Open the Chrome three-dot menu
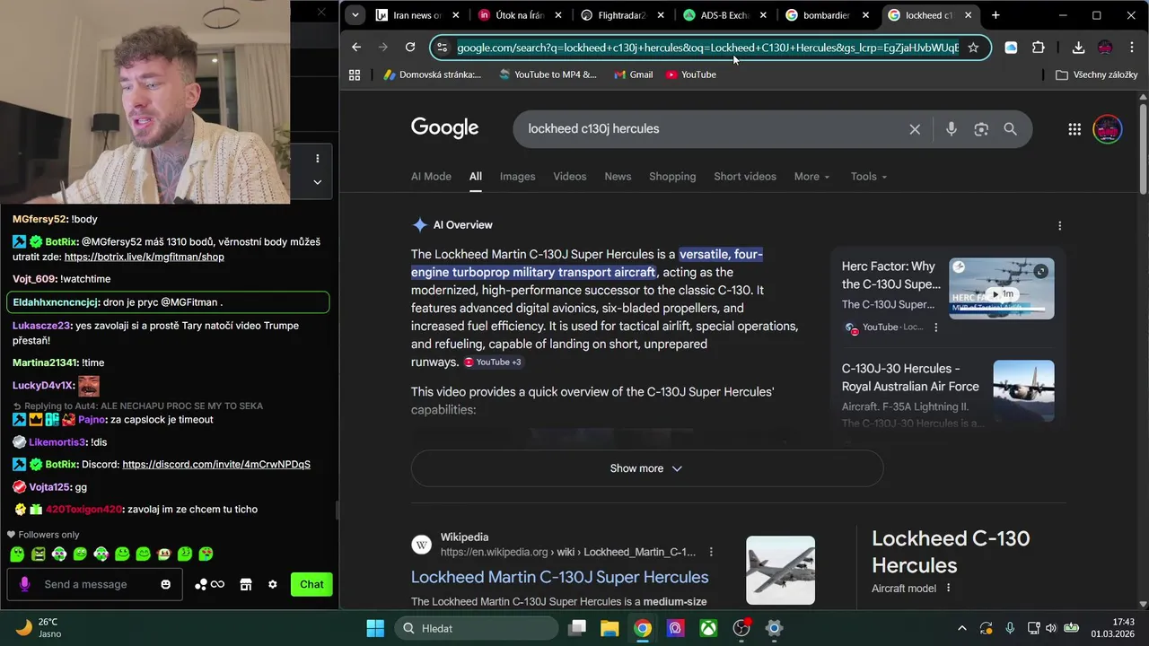Viewport: 1149px width, 646px height. coord(1131,48)
